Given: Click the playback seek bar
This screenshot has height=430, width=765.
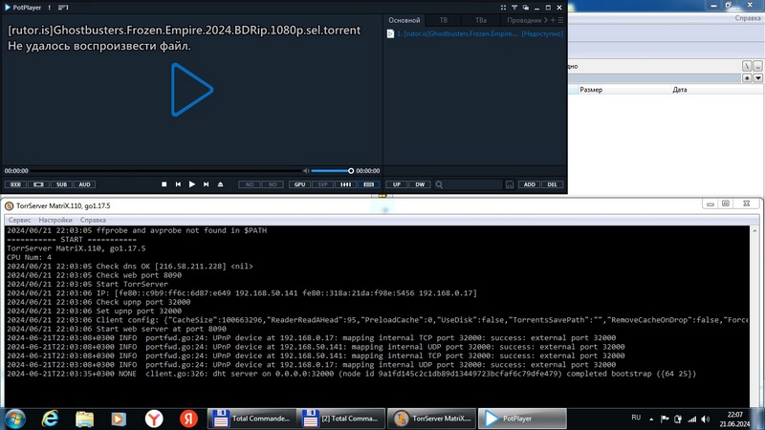Looking at the screenshot, I should tap(165, 171).
